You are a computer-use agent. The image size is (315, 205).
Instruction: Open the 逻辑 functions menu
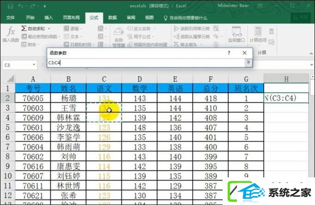73,29
